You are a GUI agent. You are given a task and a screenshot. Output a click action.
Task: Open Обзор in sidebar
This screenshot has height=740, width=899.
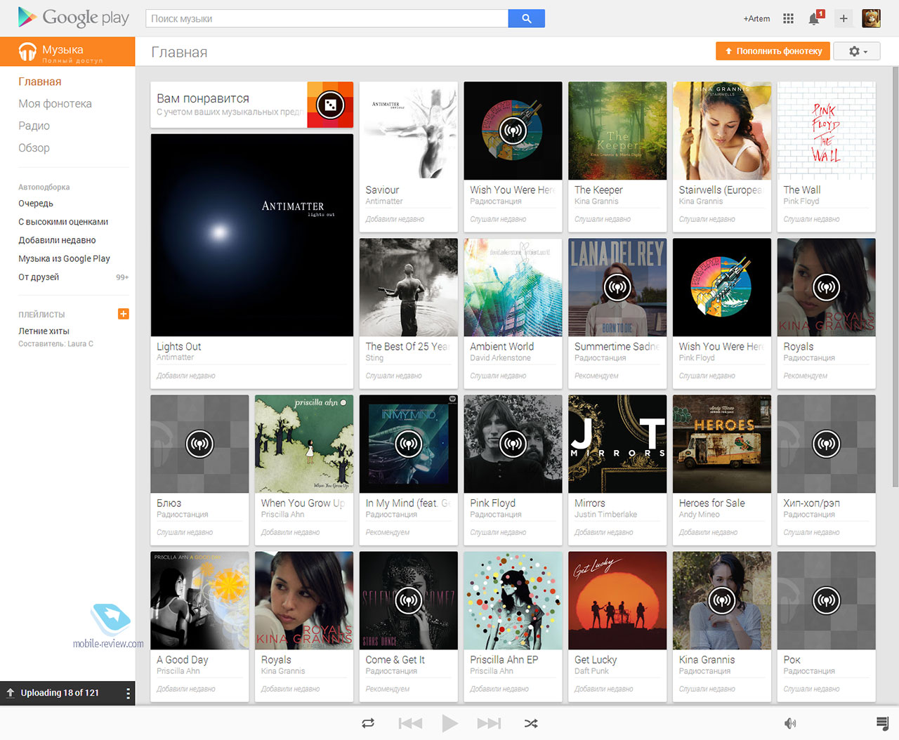(34, 148)
